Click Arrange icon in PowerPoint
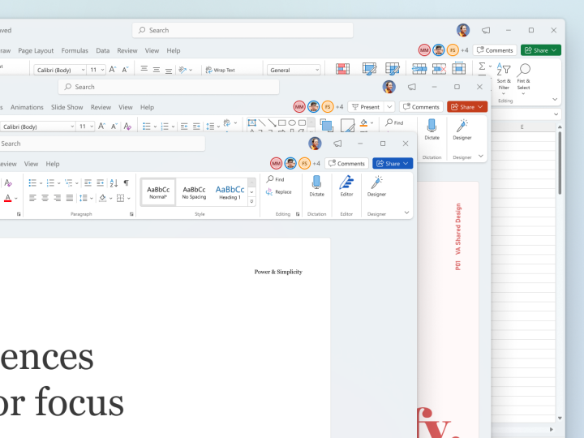 click(x=327, y=126)
